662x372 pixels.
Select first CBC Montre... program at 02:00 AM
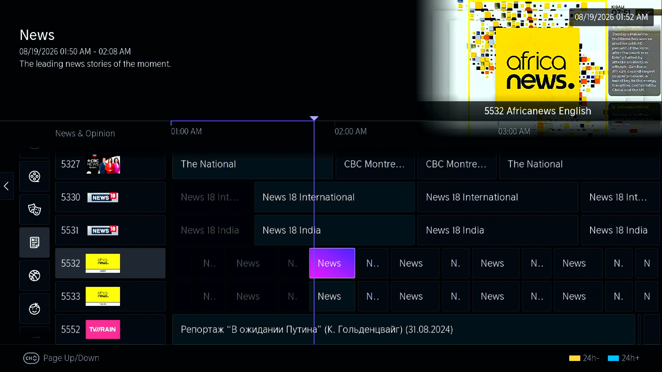[375, 164]
